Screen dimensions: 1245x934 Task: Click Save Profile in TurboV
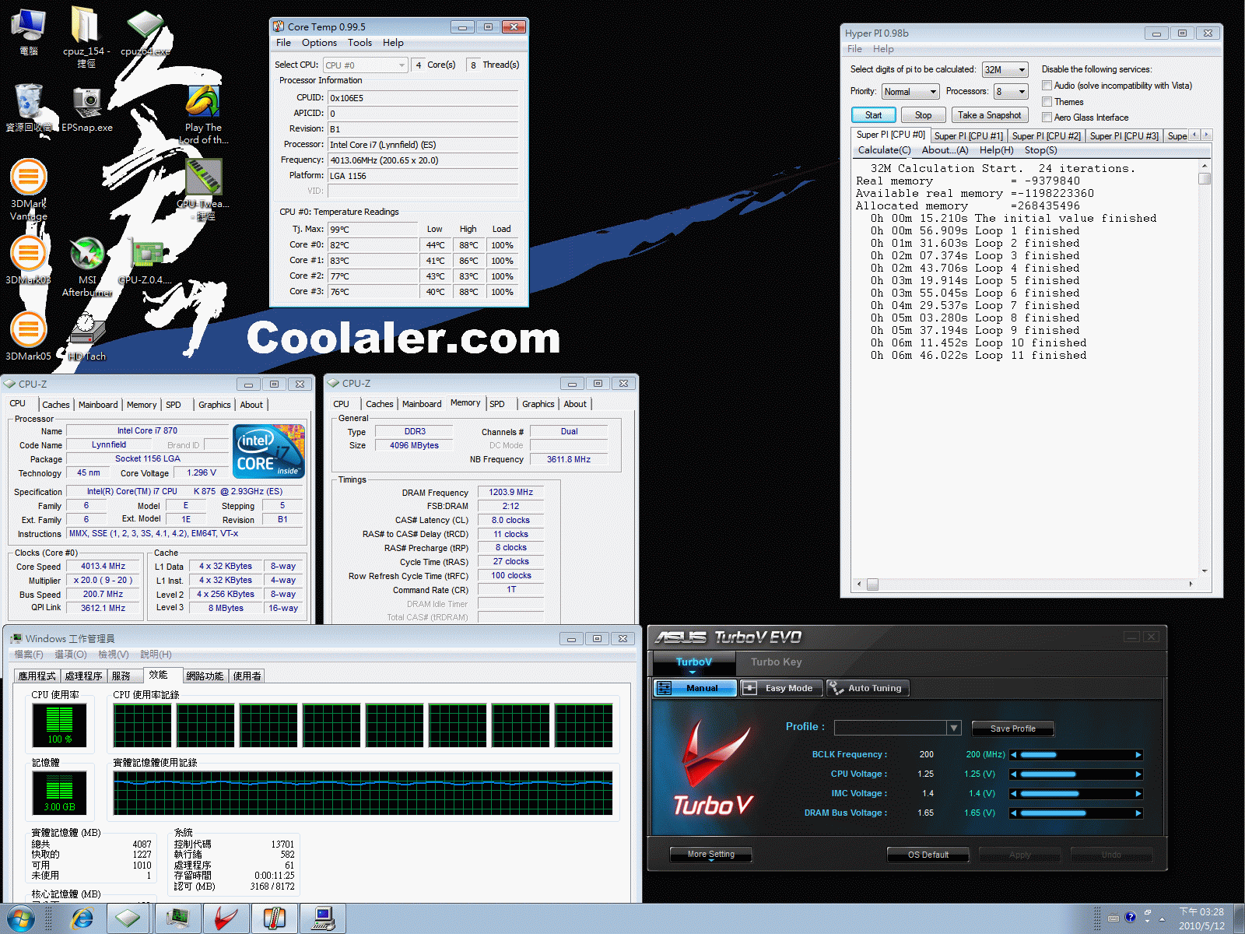pos(1012,729)
